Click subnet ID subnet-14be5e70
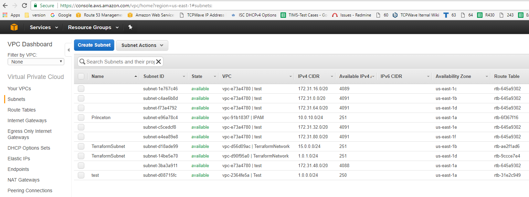The height and width of the screenshot is (197, 529). [x=160, y=156]
